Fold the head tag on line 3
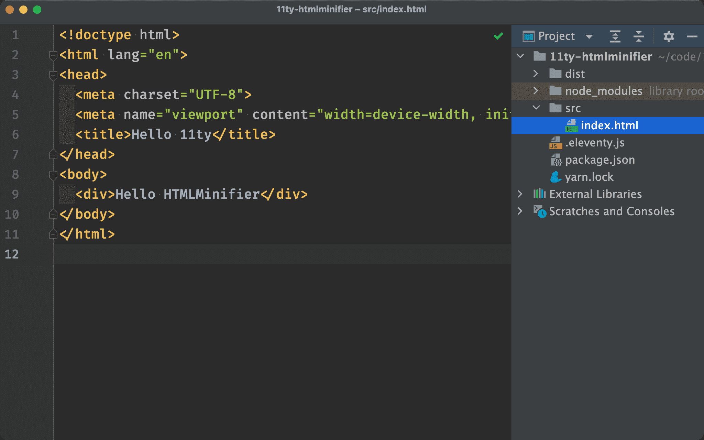Viewport: 704px width, 440px height. 53,76
